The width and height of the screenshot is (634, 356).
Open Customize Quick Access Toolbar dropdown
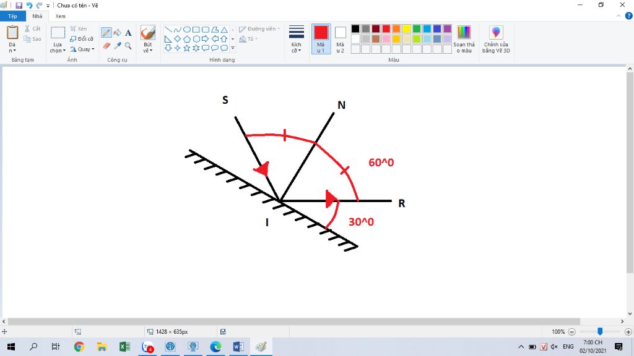pyautogui.click(x=48, y=6)
